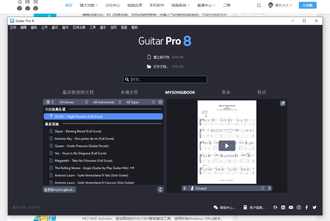
Task: Click the 建立新文档 link
Action: point(161,57)
